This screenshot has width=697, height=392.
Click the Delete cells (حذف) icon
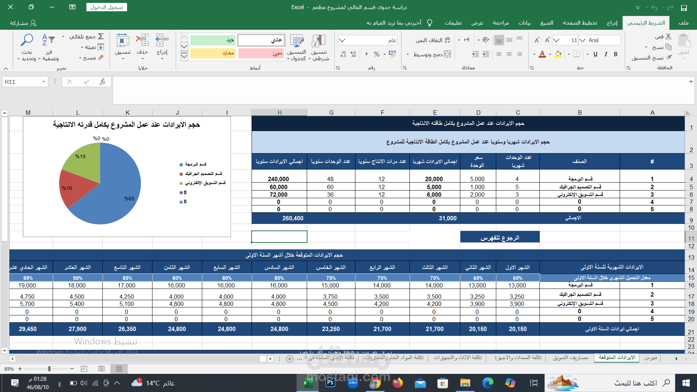coord(142,41)
